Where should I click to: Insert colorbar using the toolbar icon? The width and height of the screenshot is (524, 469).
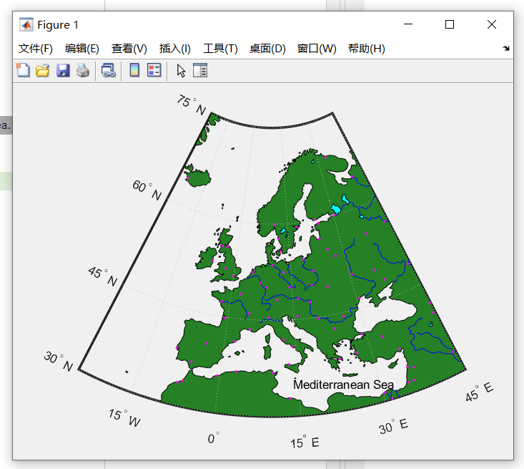[134, 70]
